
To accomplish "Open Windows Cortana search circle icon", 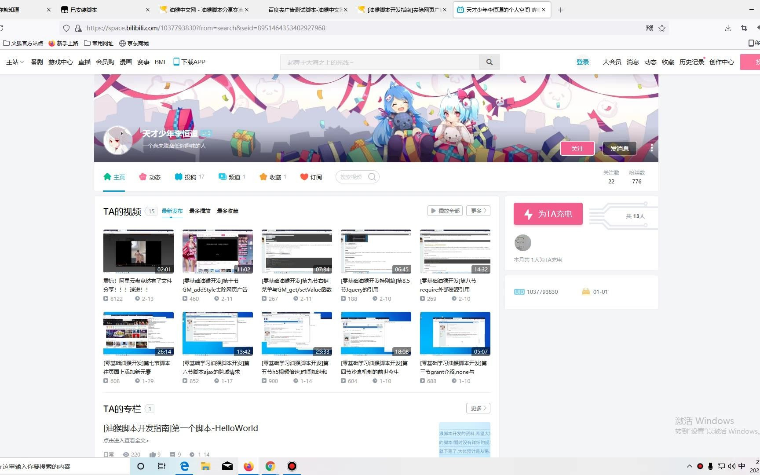I will pyautogui.click(x=141, y=466).
